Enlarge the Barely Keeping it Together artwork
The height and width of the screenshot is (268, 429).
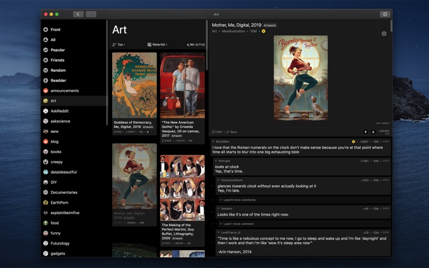[x=301, y=78]
